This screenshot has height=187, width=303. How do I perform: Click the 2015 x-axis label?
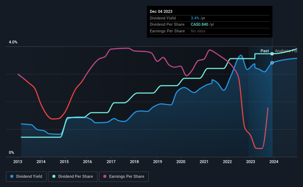64,162
